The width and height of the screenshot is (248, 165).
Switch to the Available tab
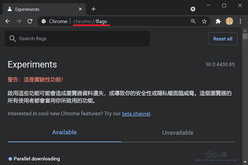click(64, 132)
